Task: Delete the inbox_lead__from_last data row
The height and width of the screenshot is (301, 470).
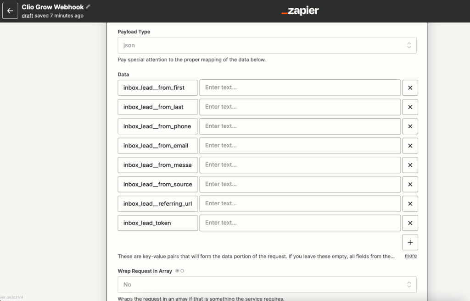Action: (x=410, y=107)
